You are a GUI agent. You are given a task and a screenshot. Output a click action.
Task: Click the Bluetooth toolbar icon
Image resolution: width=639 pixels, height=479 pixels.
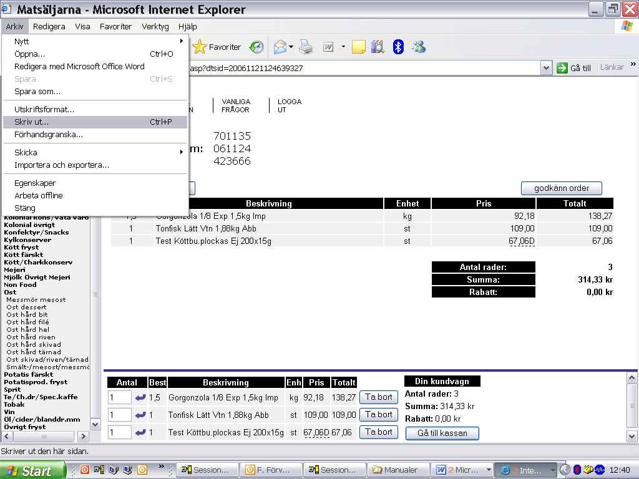pos(398,47)
